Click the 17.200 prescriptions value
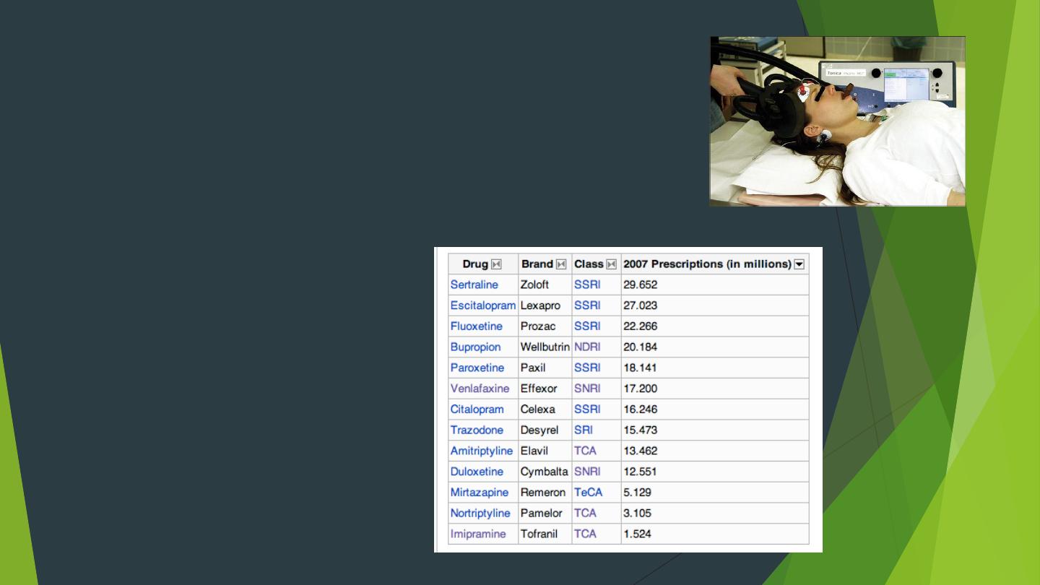 pyautogui.click(x=641, y=389)
